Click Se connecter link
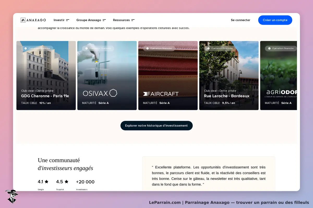The width and height of the screenshot is (313, 208). tap(240, 20)
